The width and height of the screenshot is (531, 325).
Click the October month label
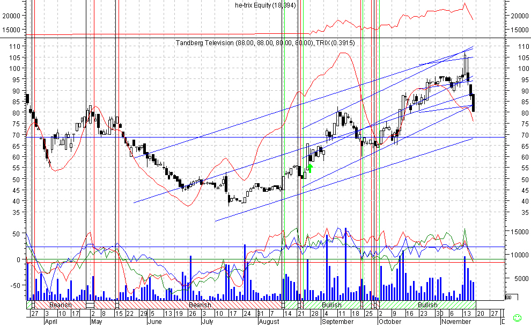pyautogui.click(x=389, y=322)
